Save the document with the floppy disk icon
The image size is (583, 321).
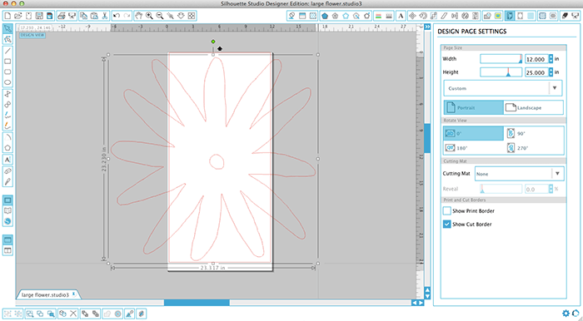(x=39, y=16)
